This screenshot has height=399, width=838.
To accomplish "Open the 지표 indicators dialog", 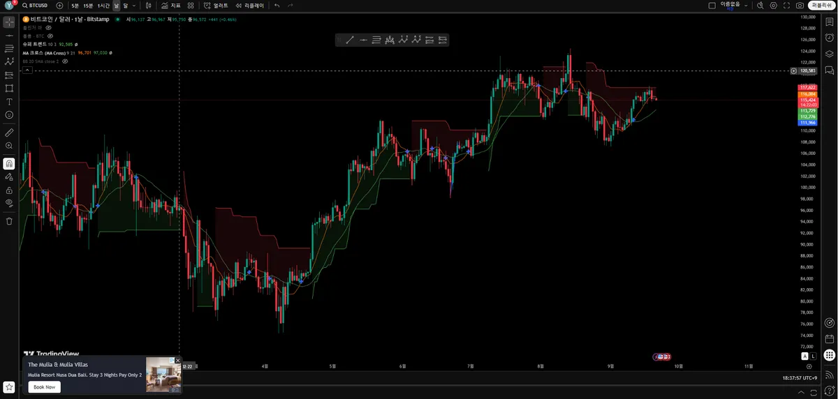I will (170, 5).
